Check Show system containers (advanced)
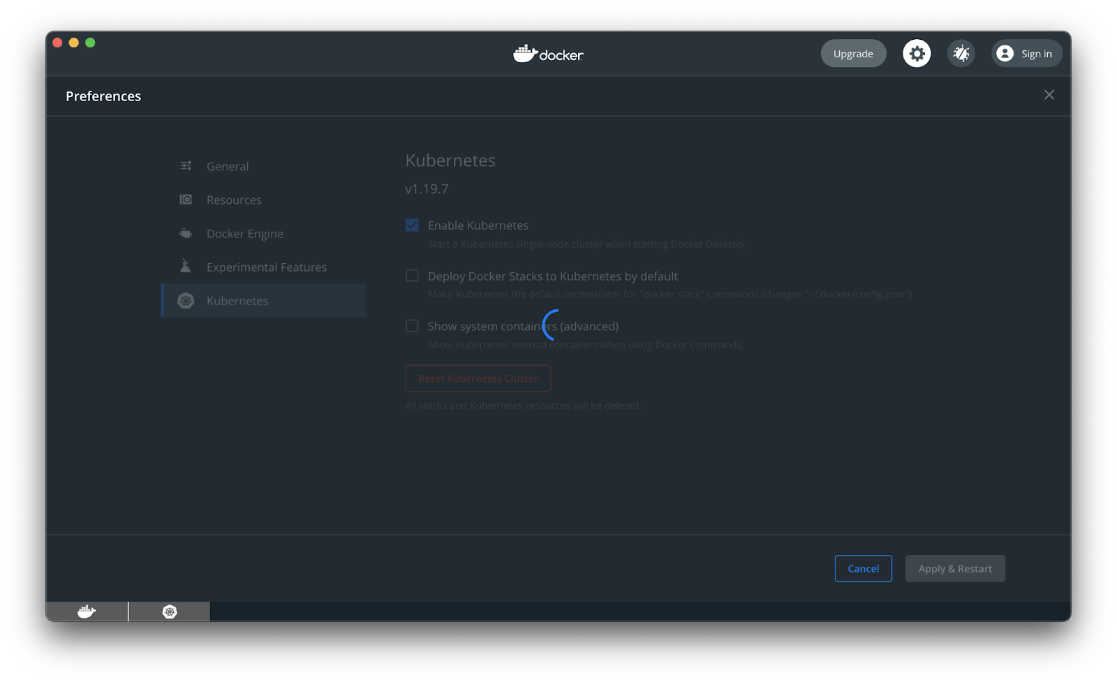1117x682 pixels. [412, 326]
